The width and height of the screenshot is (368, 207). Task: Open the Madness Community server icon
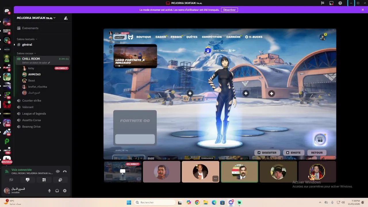coord(7,31)
